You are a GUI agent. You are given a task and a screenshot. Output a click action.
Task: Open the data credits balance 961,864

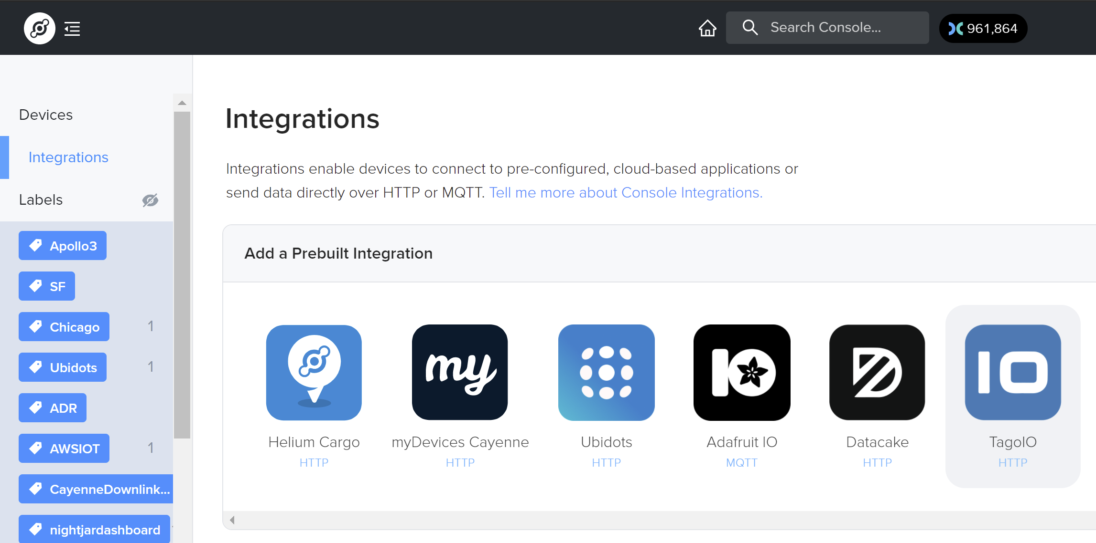[x=983, y=29]
